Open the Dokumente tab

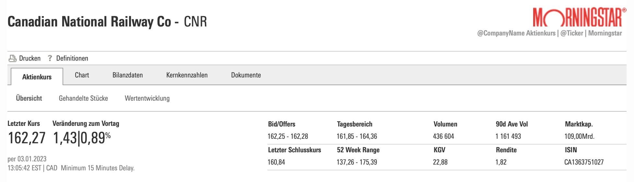coord(246,75)
